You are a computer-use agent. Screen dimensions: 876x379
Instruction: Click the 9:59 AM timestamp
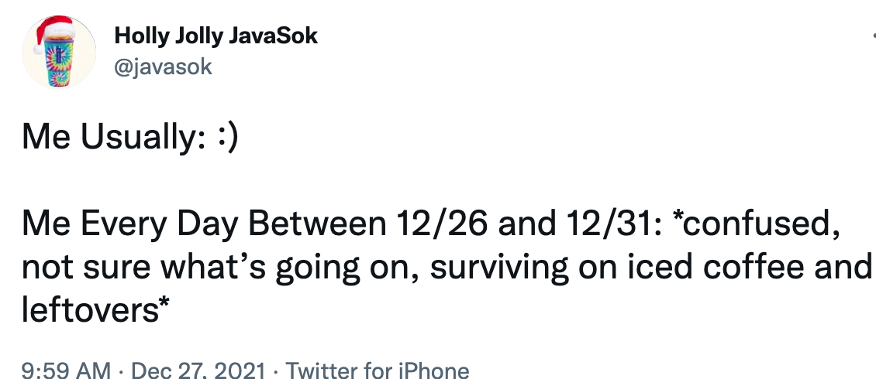(x=66, y=370)
